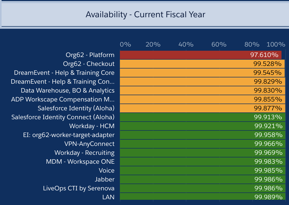The height and width of the screenshot is (205, 289).
Task: Click the 0% axis label
Action: pos(125,44)
